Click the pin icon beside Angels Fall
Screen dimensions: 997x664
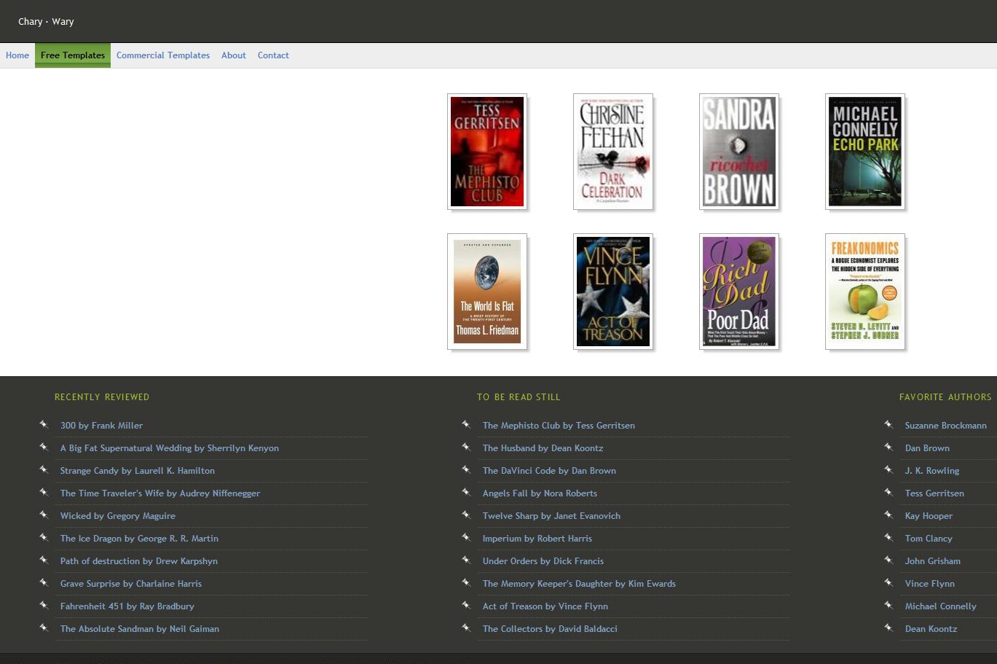pos(466,492)
